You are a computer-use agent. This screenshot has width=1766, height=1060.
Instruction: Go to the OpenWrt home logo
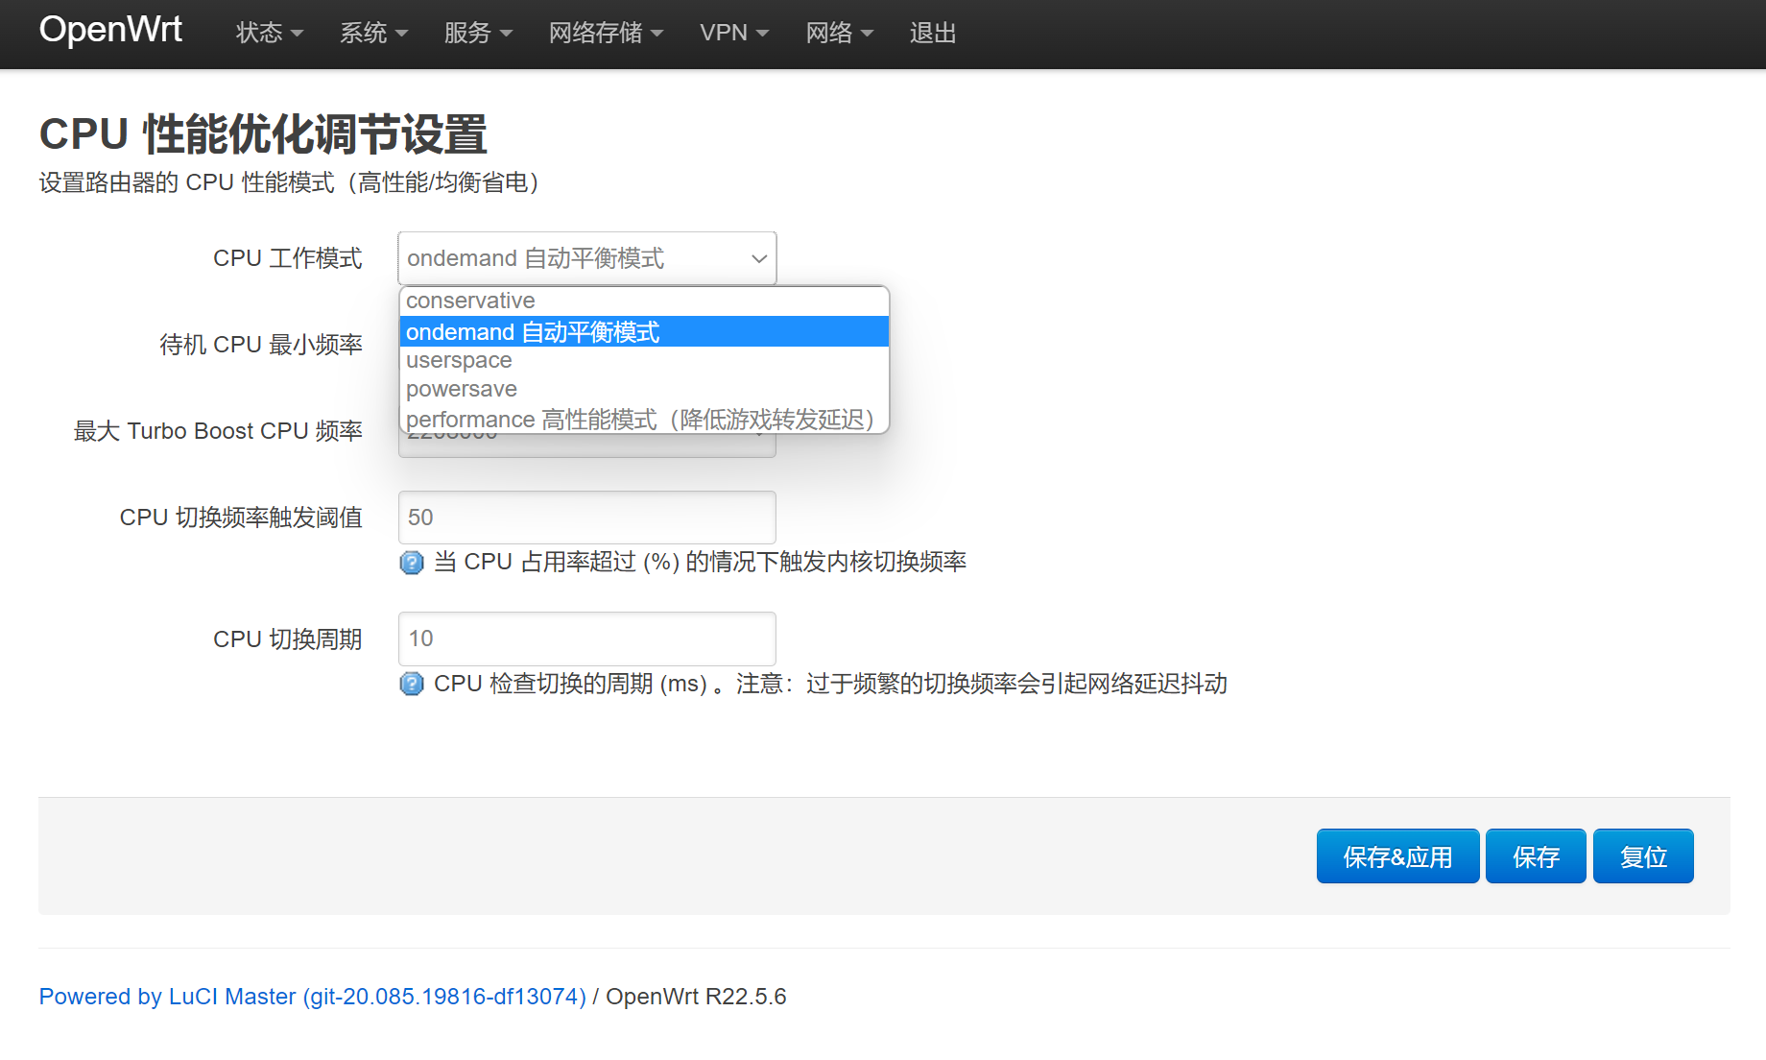pos(110,31)
